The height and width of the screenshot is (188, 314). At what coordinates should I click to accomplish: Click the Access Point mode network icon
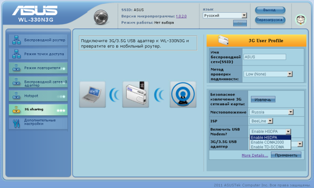coord(16,54)
